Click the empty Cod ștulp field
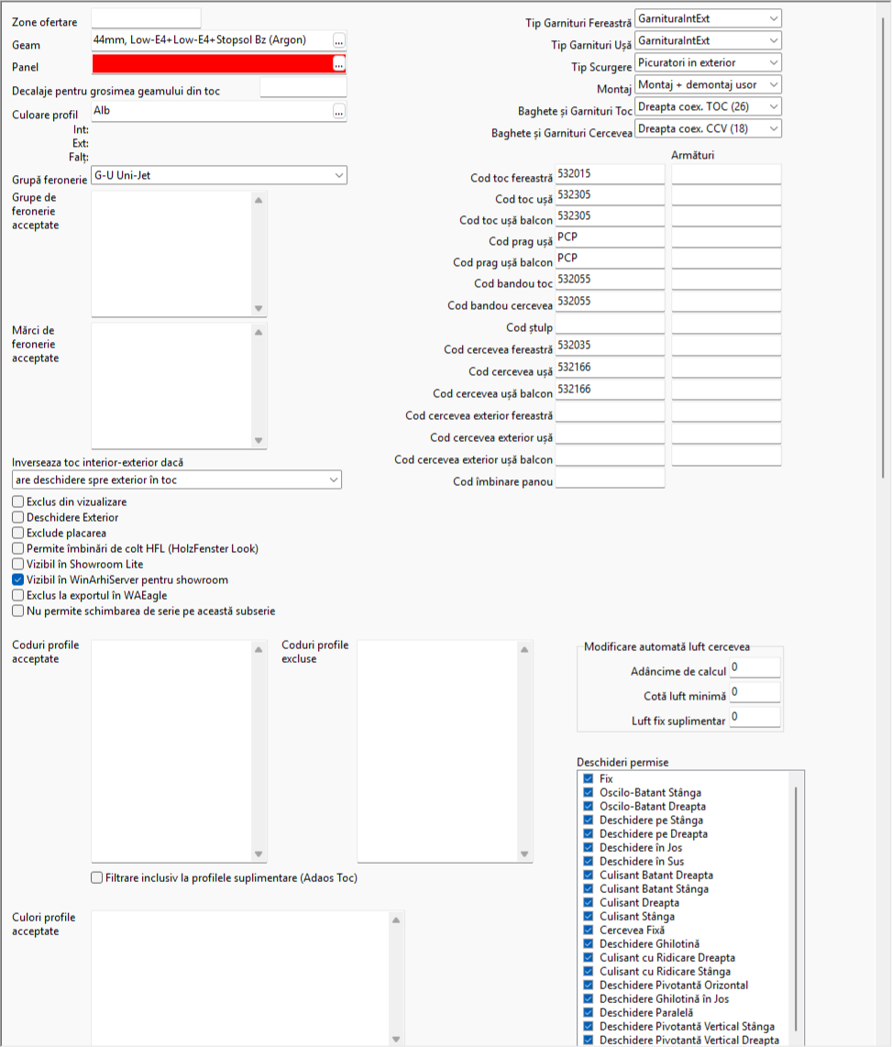This screenshot has height=1047, width=892. coord(610,324)
